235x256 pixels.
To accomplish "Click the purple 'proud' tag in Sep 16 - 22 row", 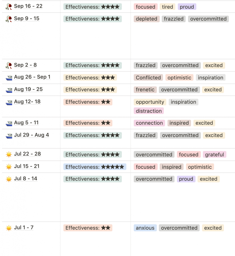I will (x=187, y=7).
